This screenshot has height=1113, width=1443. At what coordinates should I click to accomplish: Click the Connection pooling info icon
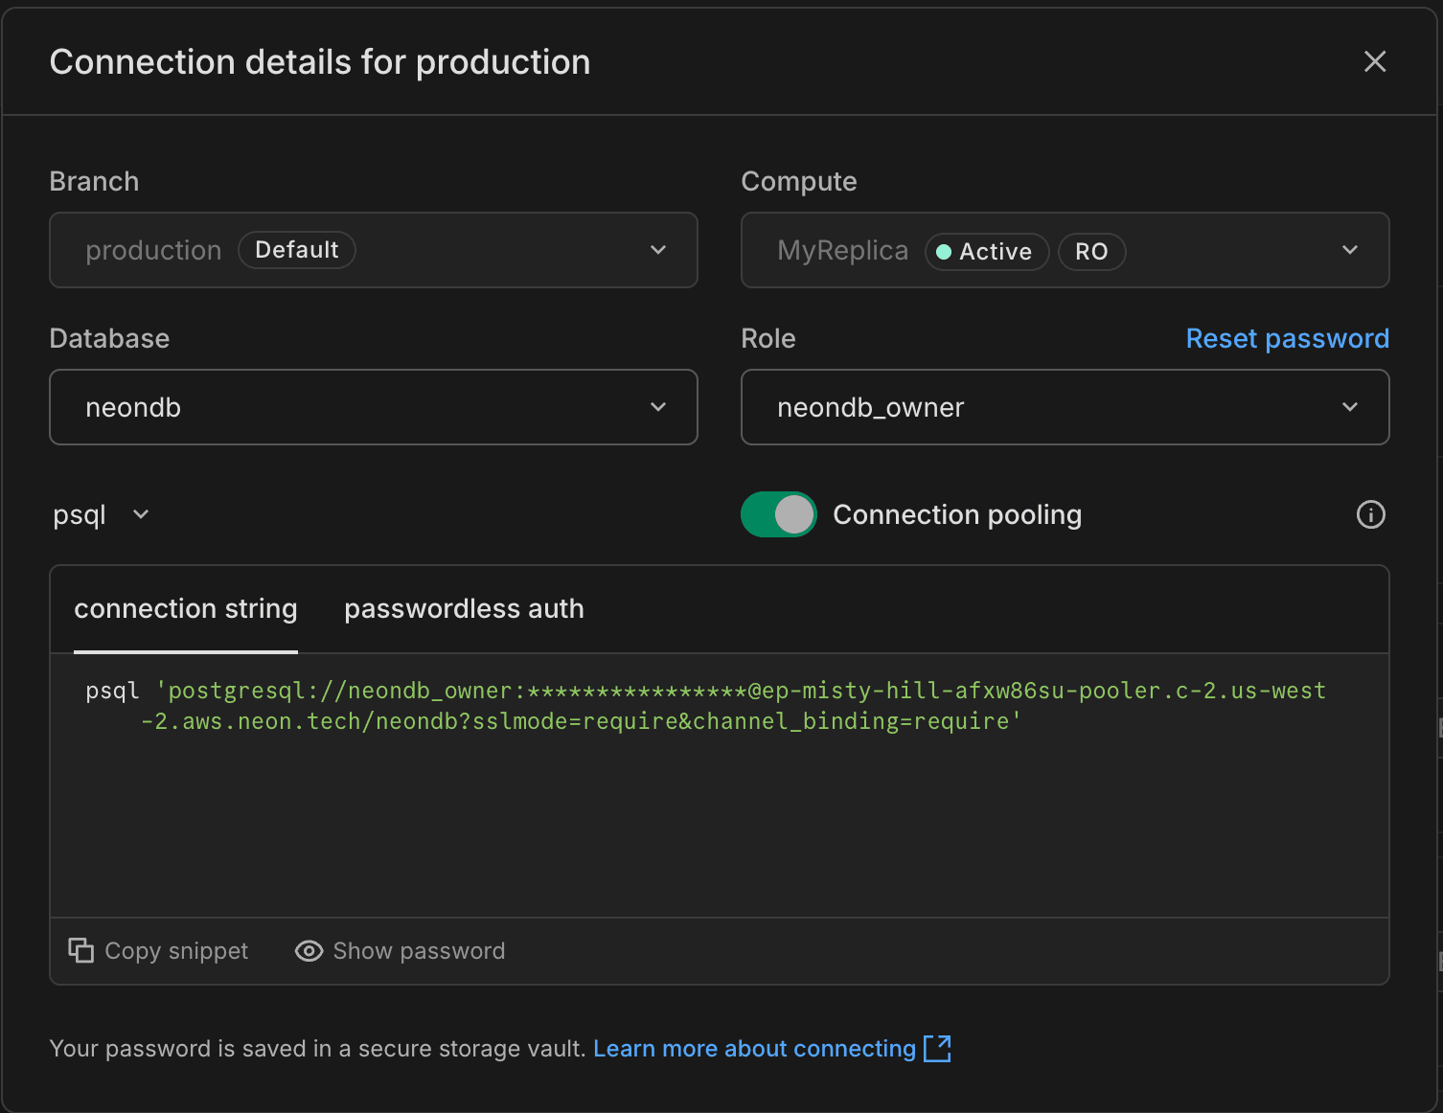point(1371,514)
